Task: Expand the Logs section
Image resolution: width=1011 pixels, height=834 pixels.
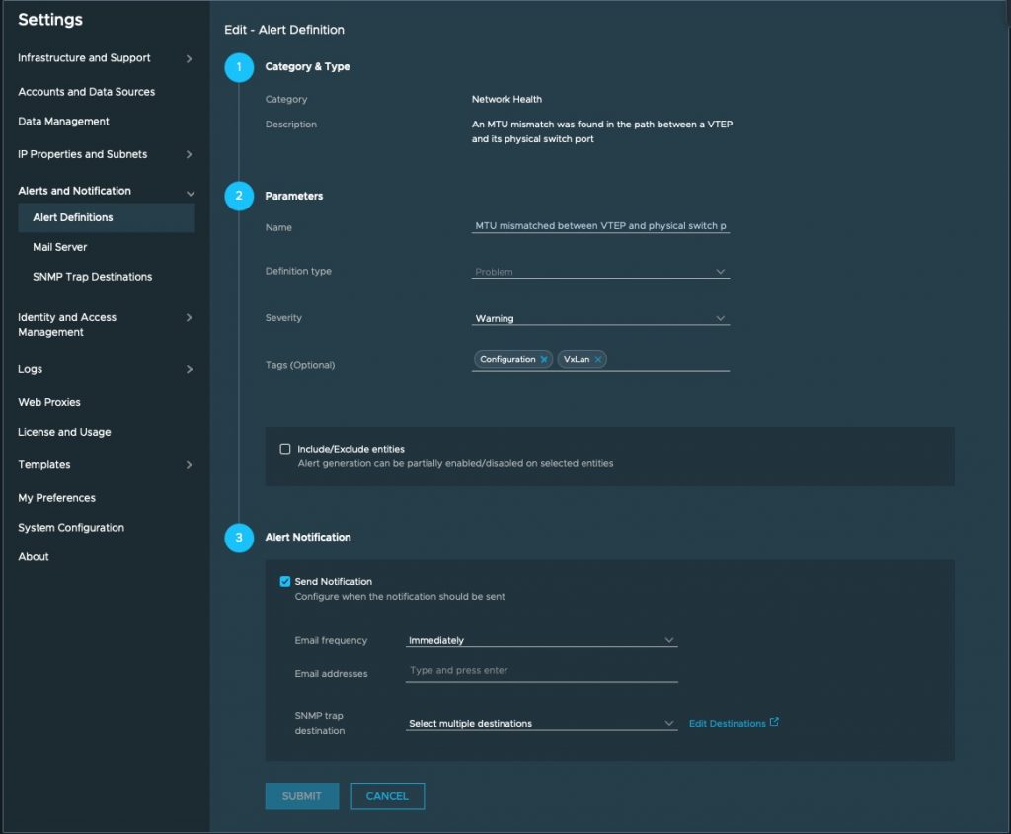Action: (x=189, y=370)
